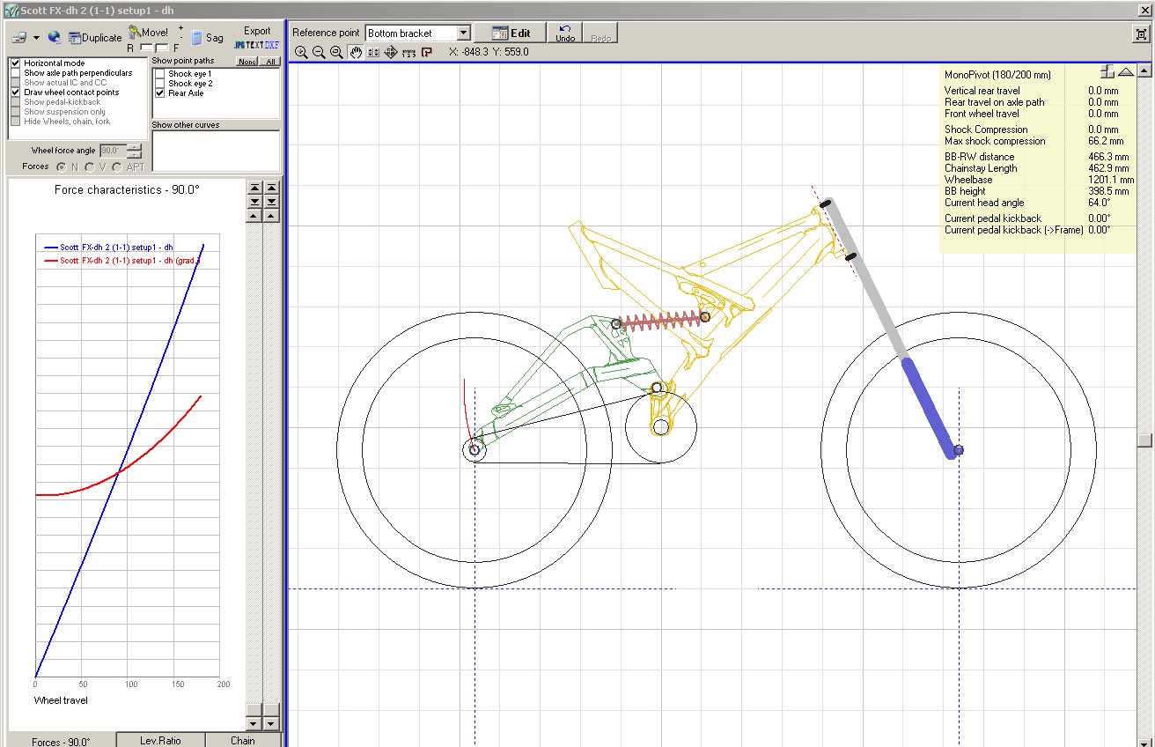Screen dimensions: 1155x747
Task: Click the fullscreen icon at top right
Action: pyautogui.click(x=1142, y=33)
